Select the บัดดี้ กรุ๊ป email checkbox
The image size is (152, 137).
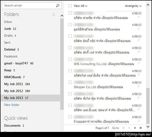(70, 36)
